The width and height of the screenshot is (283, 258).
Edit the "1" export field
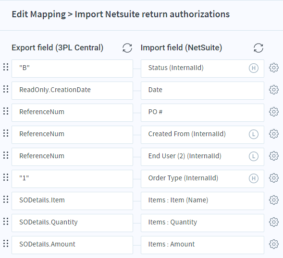[72, 179]
